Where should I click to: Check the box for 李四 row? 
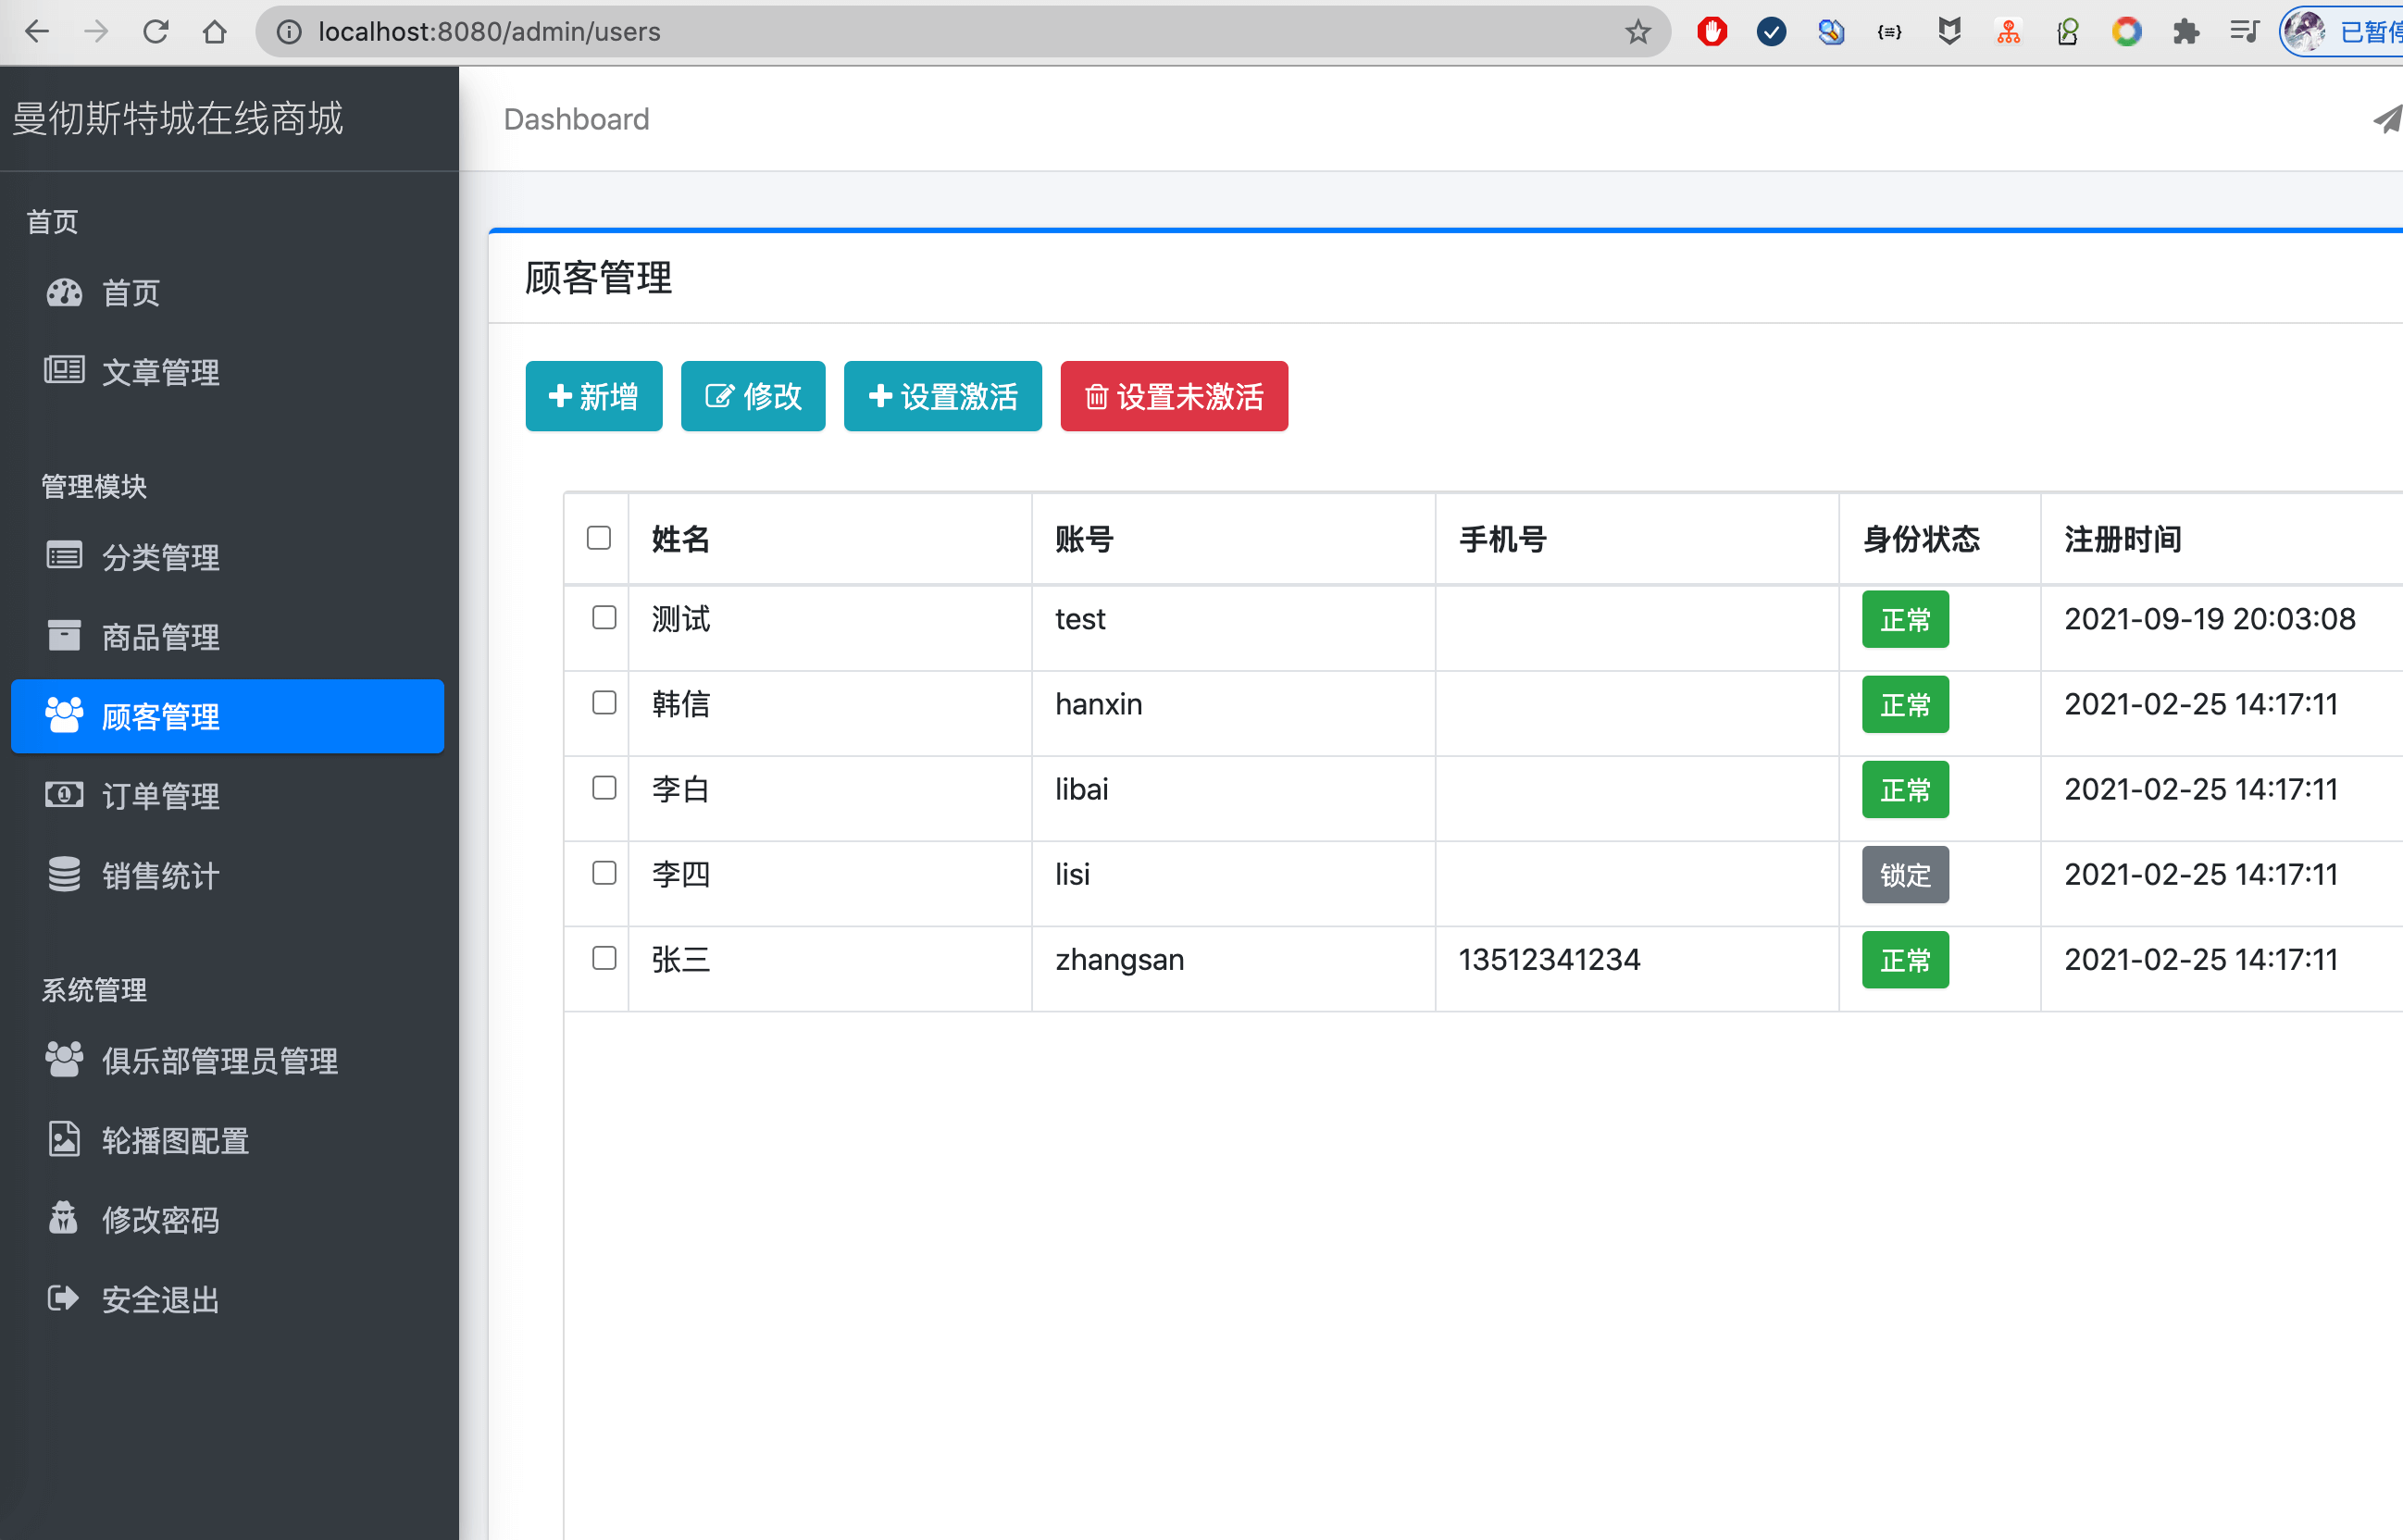604,873
